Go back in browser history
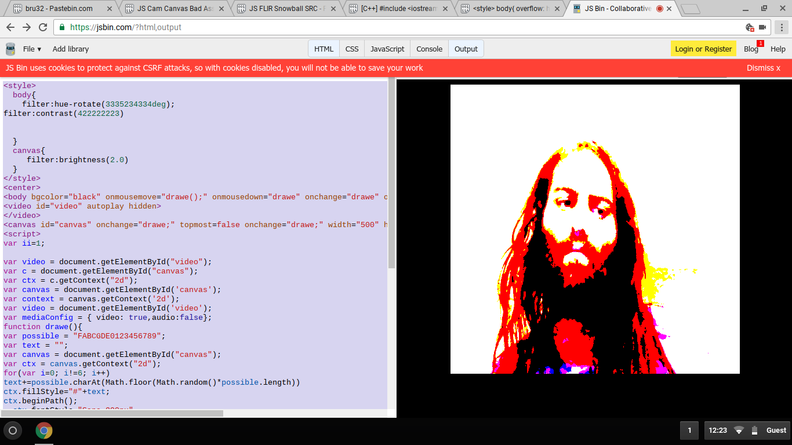This screenshot has width=792, height=445. [11, 27]
